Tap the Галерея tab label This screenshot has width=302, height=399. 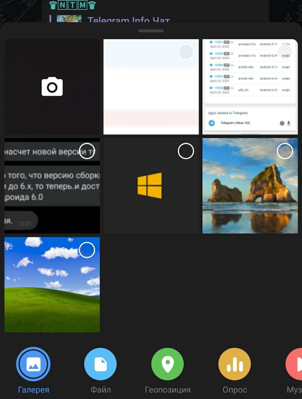33,390
